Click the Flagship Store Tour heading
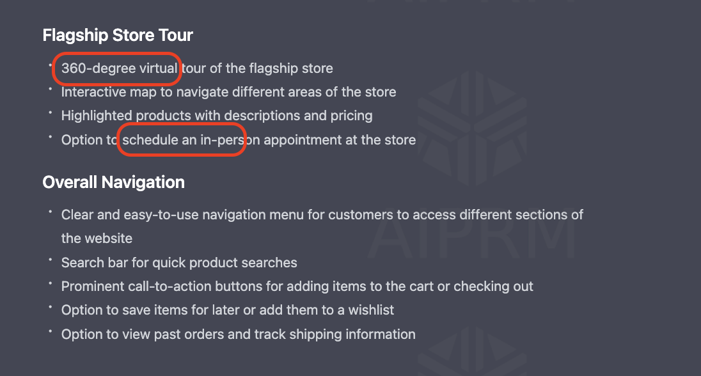 click(x=118, y=35)
